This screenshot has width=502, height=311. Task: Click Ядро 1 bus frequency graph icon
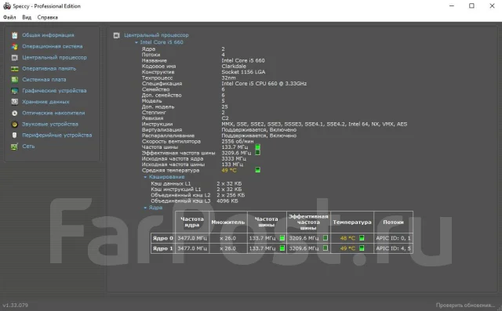(282, 248)
